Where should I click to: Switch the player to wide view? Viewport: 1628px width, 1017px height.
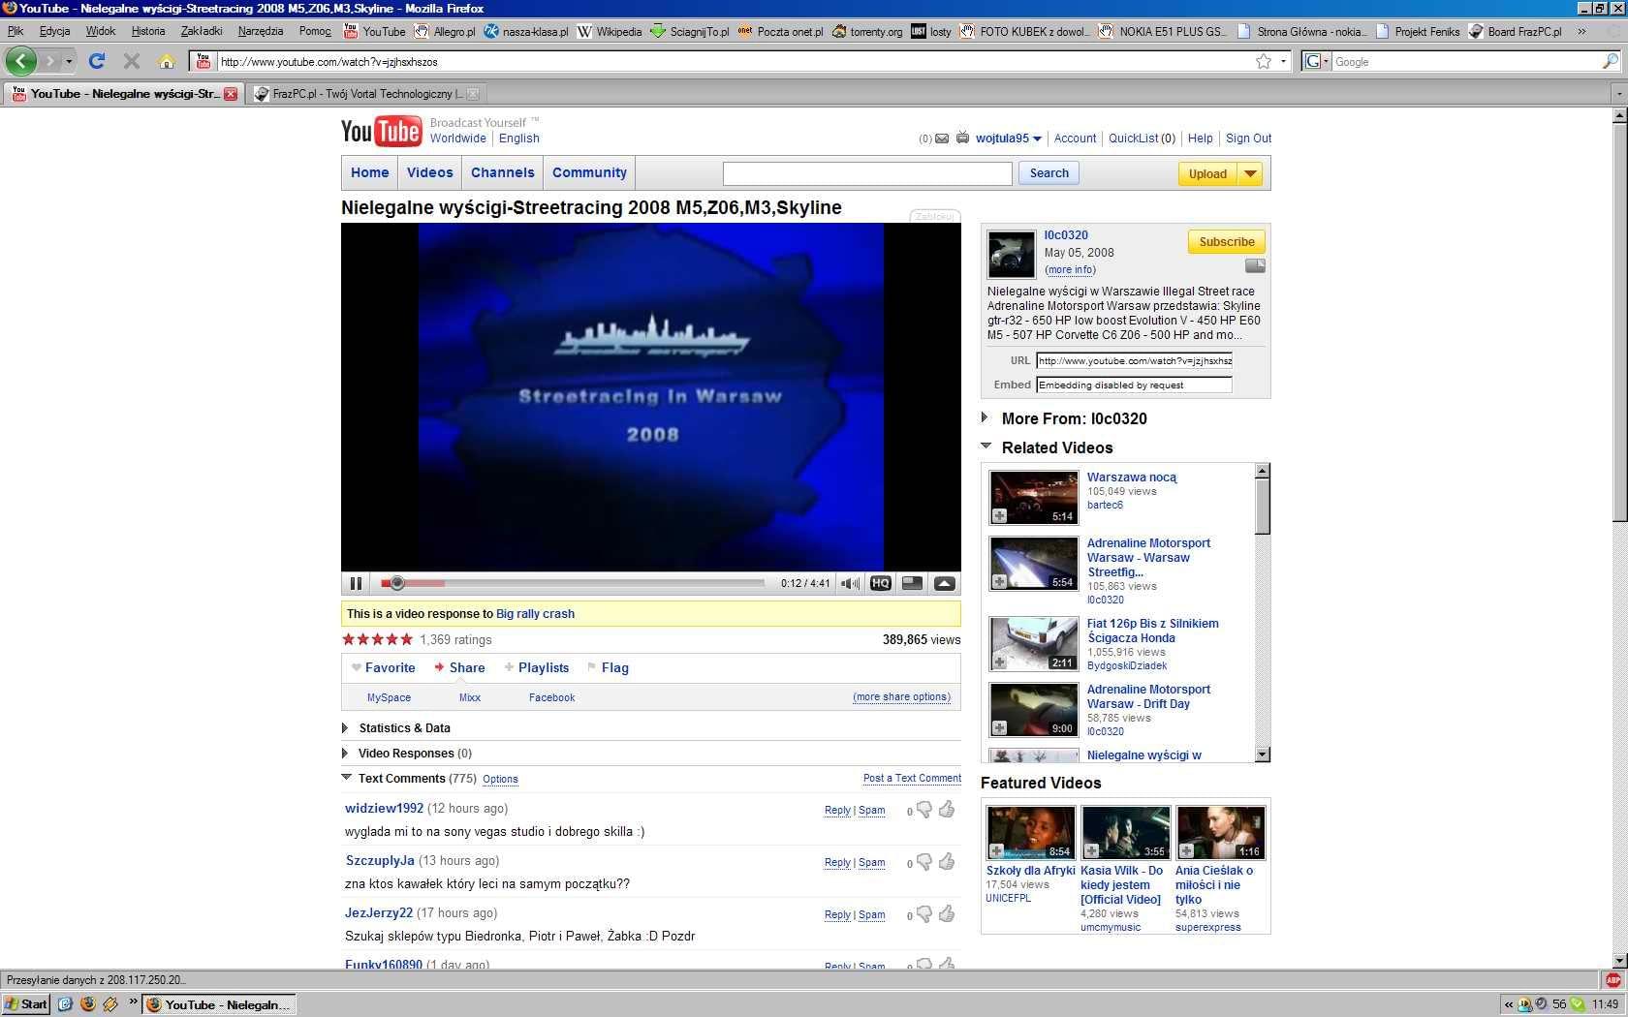coord(912,583)
